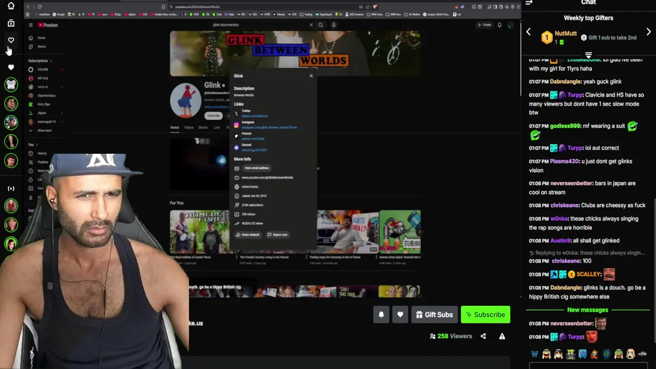Collapse chat using the top-left chat arrow icon
656x369 pixels.
tap(529, 3)
